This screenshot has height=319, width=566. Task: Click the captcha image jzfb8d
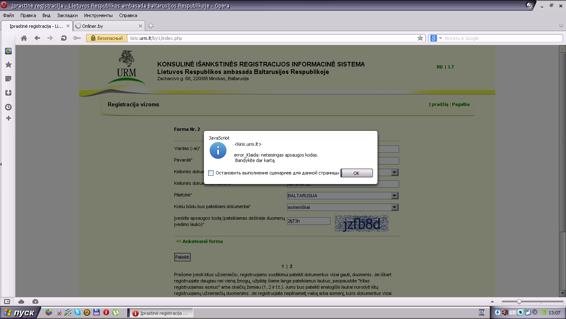(361, 223)
